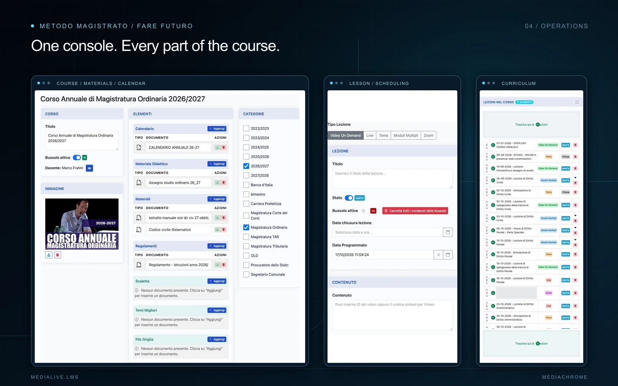The height and width of the screenshot is (386, 618).
Task: Download the estratto manuale sist dir civ file
Action: 217,218
